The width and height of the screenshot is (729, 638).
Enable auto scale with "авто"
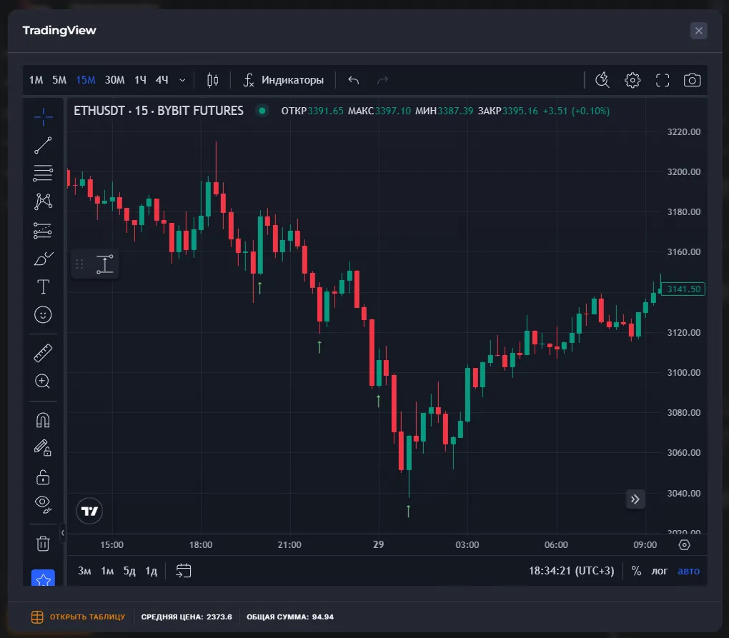[x=688, y=571]
